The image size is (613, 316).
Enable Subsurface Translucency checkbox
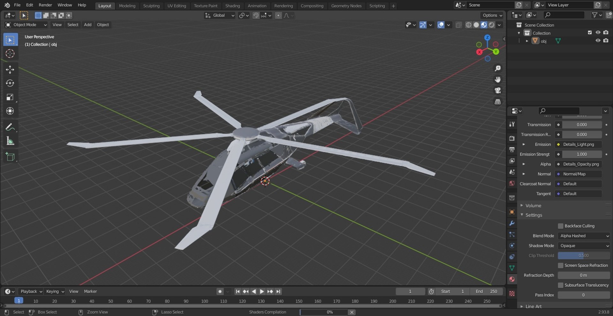561,285
